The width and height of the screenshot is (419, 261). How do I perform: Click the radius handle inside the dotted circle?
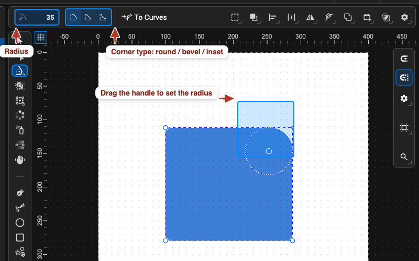pyautogui.click(x=269, y=151)
